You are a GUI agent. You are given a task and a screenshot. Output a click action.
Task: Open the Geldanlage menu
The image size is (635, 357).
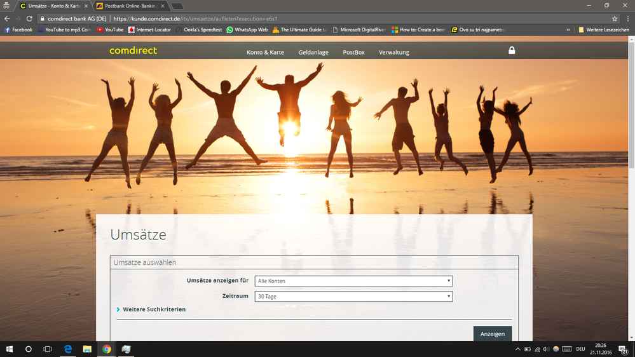pos(313,52)
